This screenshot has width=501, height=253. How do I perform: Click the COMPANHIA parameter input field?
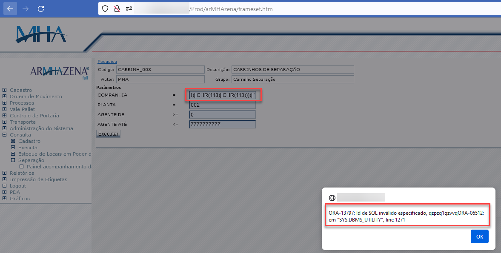(222, 95)
